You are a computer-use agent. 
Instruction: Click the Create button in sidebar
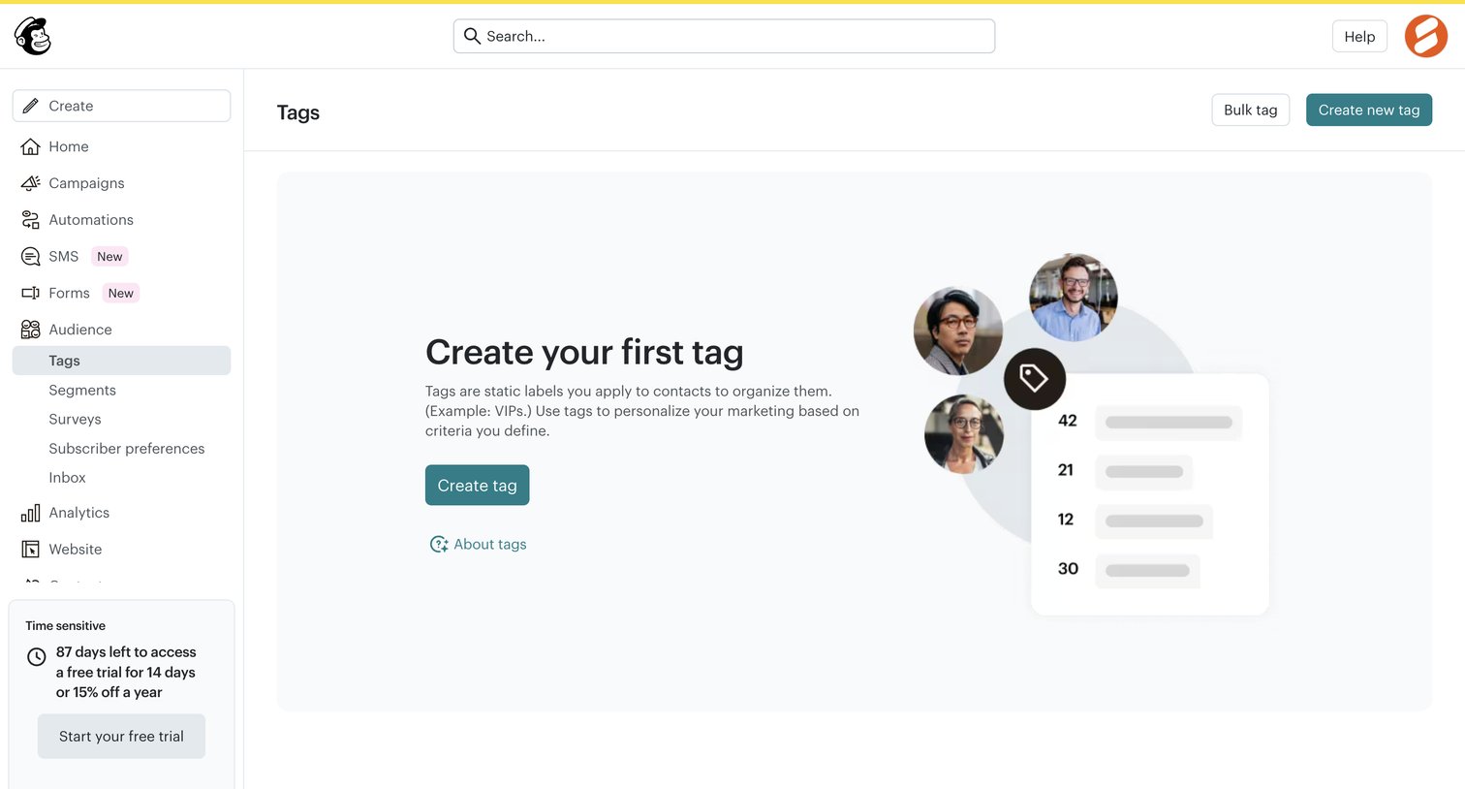pos(121,106)
